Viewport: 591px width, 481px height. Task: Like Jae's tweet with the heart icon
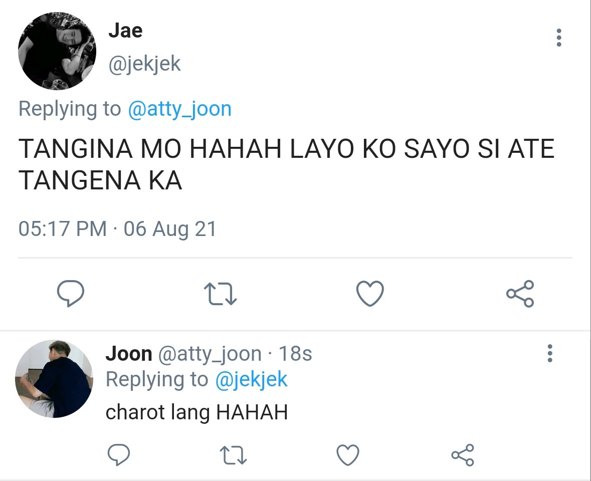coord(370,294)
